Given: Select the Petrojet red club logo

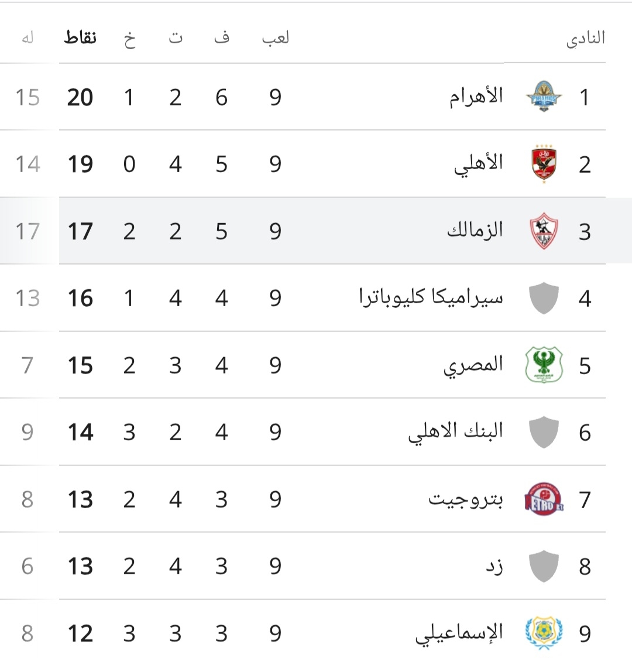Looking at the screenshot, I should pos(544,499).
